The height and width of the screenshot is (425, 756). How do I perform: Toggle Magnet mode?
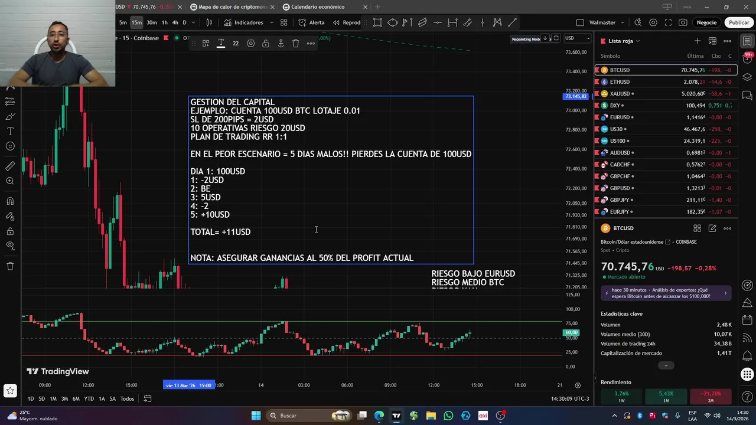click(10, 201)
